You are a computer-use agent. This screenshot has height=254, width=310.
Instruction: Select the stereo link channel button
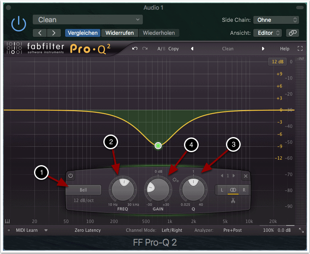tap(233, 190)
